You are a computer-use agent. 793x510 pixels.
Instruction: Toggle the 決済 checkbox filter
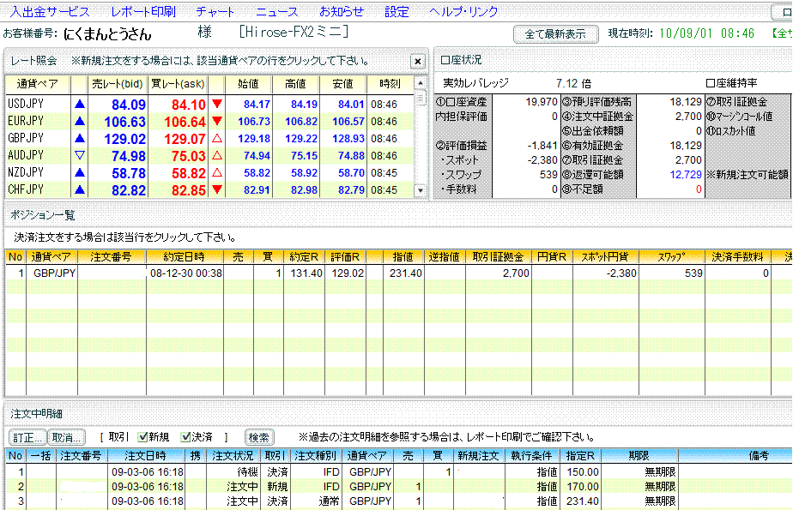point(185,437)
